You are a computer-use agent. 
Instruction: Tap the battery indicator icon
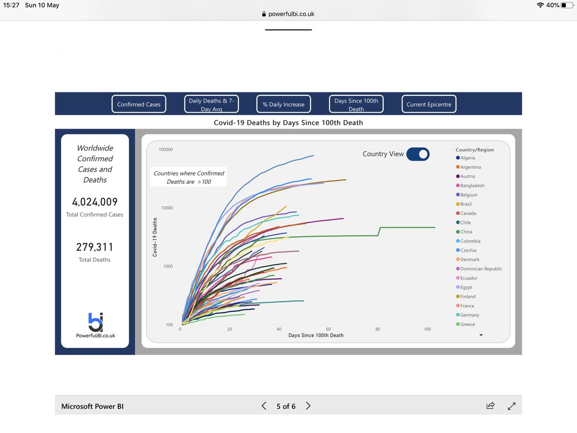(566, 5)
